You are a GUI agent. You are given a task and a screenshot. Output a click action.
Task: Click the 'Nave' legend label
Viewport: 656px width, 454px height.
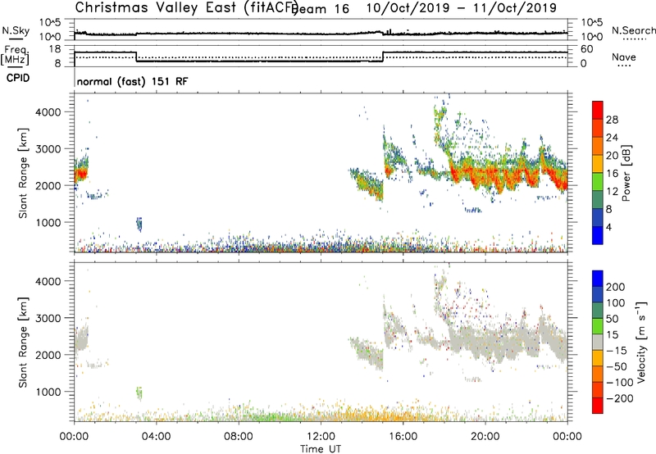click(624, 57)
